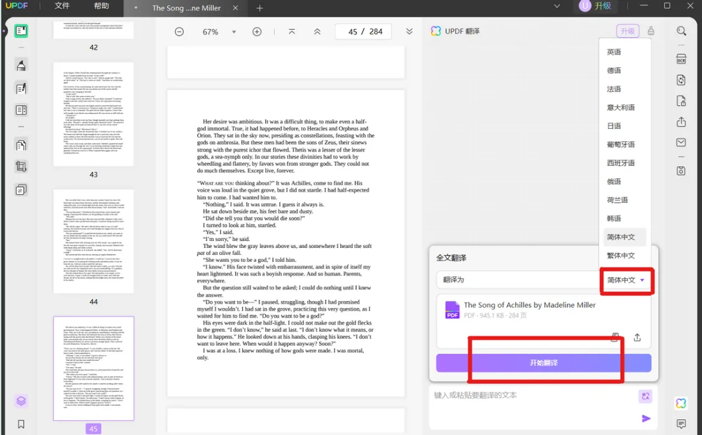
Task: Open the protect PDF lock icon
Action: [681, 101]
